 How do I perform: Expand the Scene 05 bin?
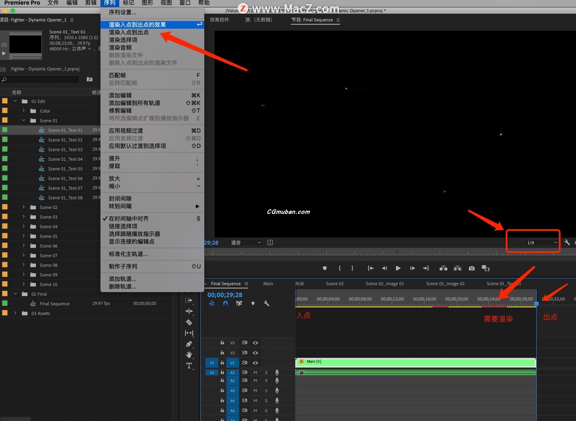tap(23, 236)
